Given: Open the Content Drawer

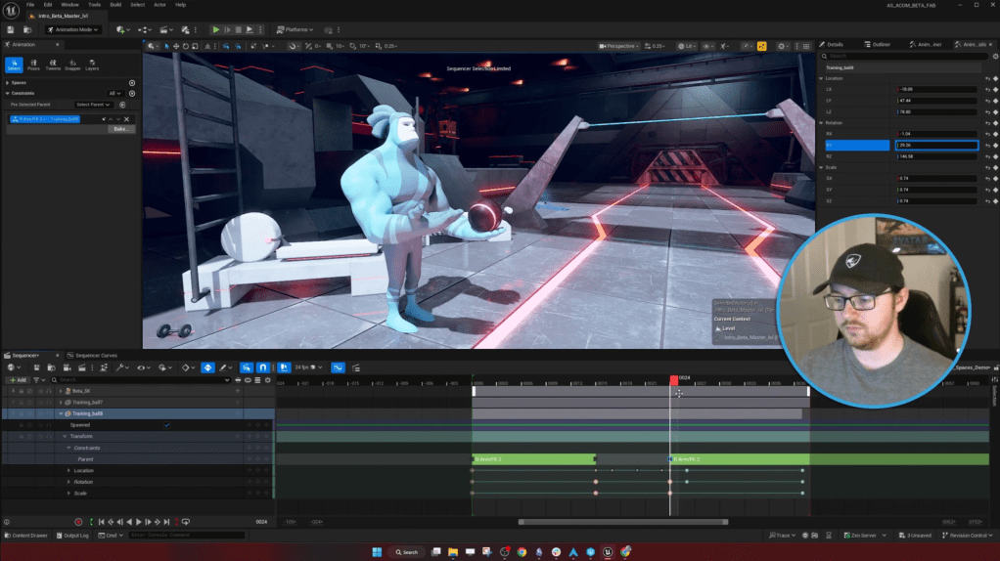Looking at the screenshot, I should pos(26,536).
